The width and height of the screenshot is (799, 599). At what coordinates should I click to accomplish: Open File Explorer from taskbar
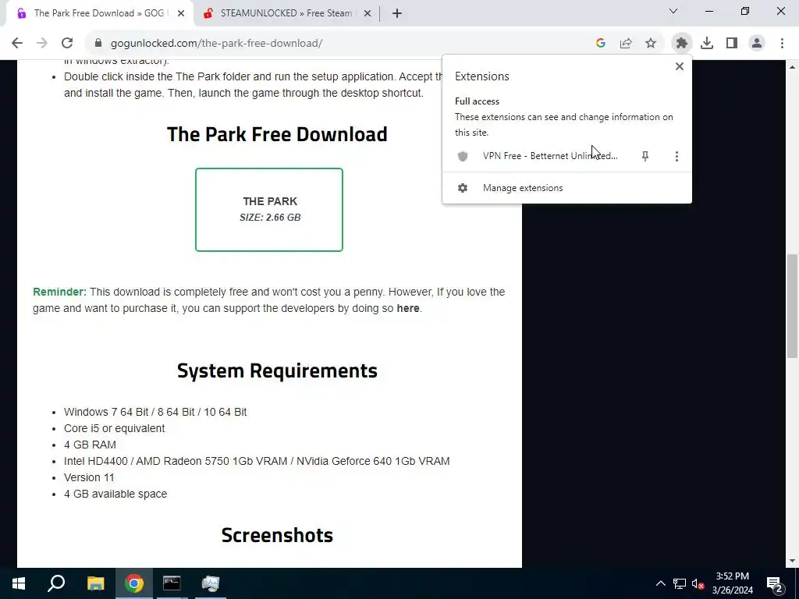pos(95,583)
